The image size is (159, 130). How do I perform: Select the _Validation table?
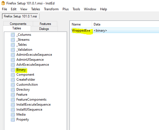(24, 50)
